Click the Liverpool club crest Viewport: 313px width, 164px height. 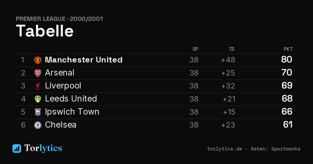tap(38, 86)
